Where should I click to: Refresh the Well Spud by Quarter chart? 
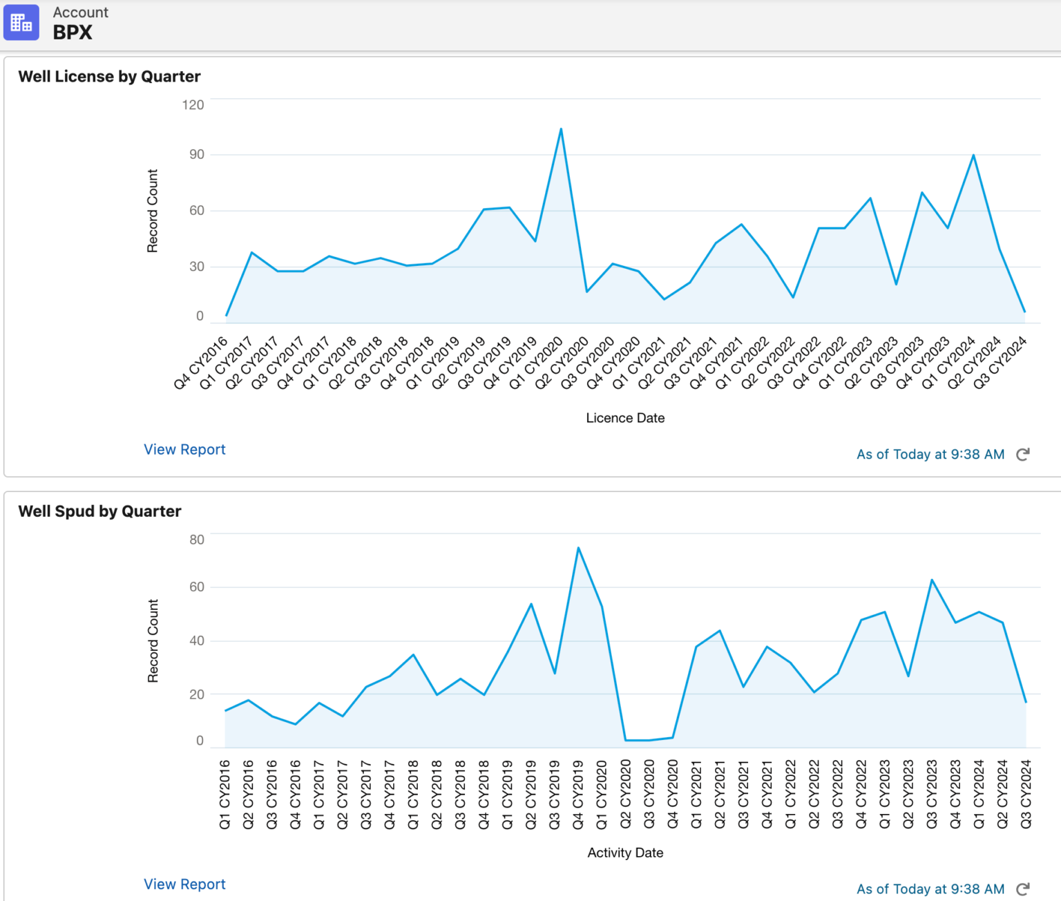coord(1023,889)
